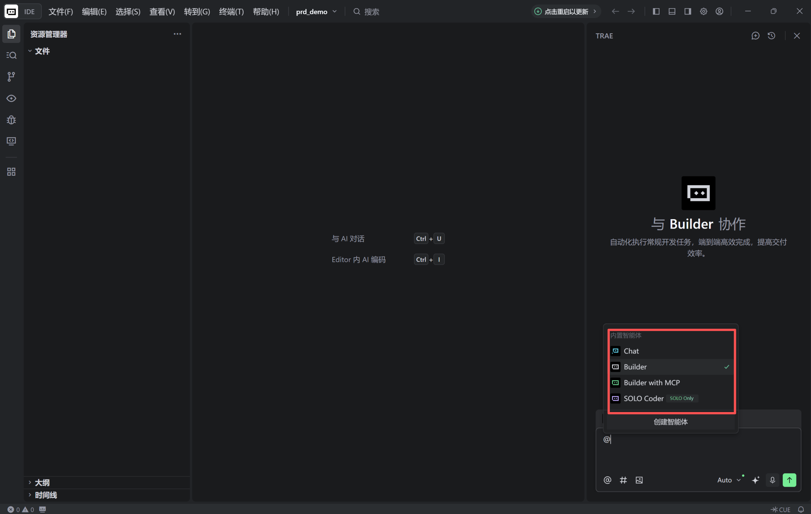Toggle the primary left sidebar layout
Screen dimensions: 811x514
pos(656,11)
